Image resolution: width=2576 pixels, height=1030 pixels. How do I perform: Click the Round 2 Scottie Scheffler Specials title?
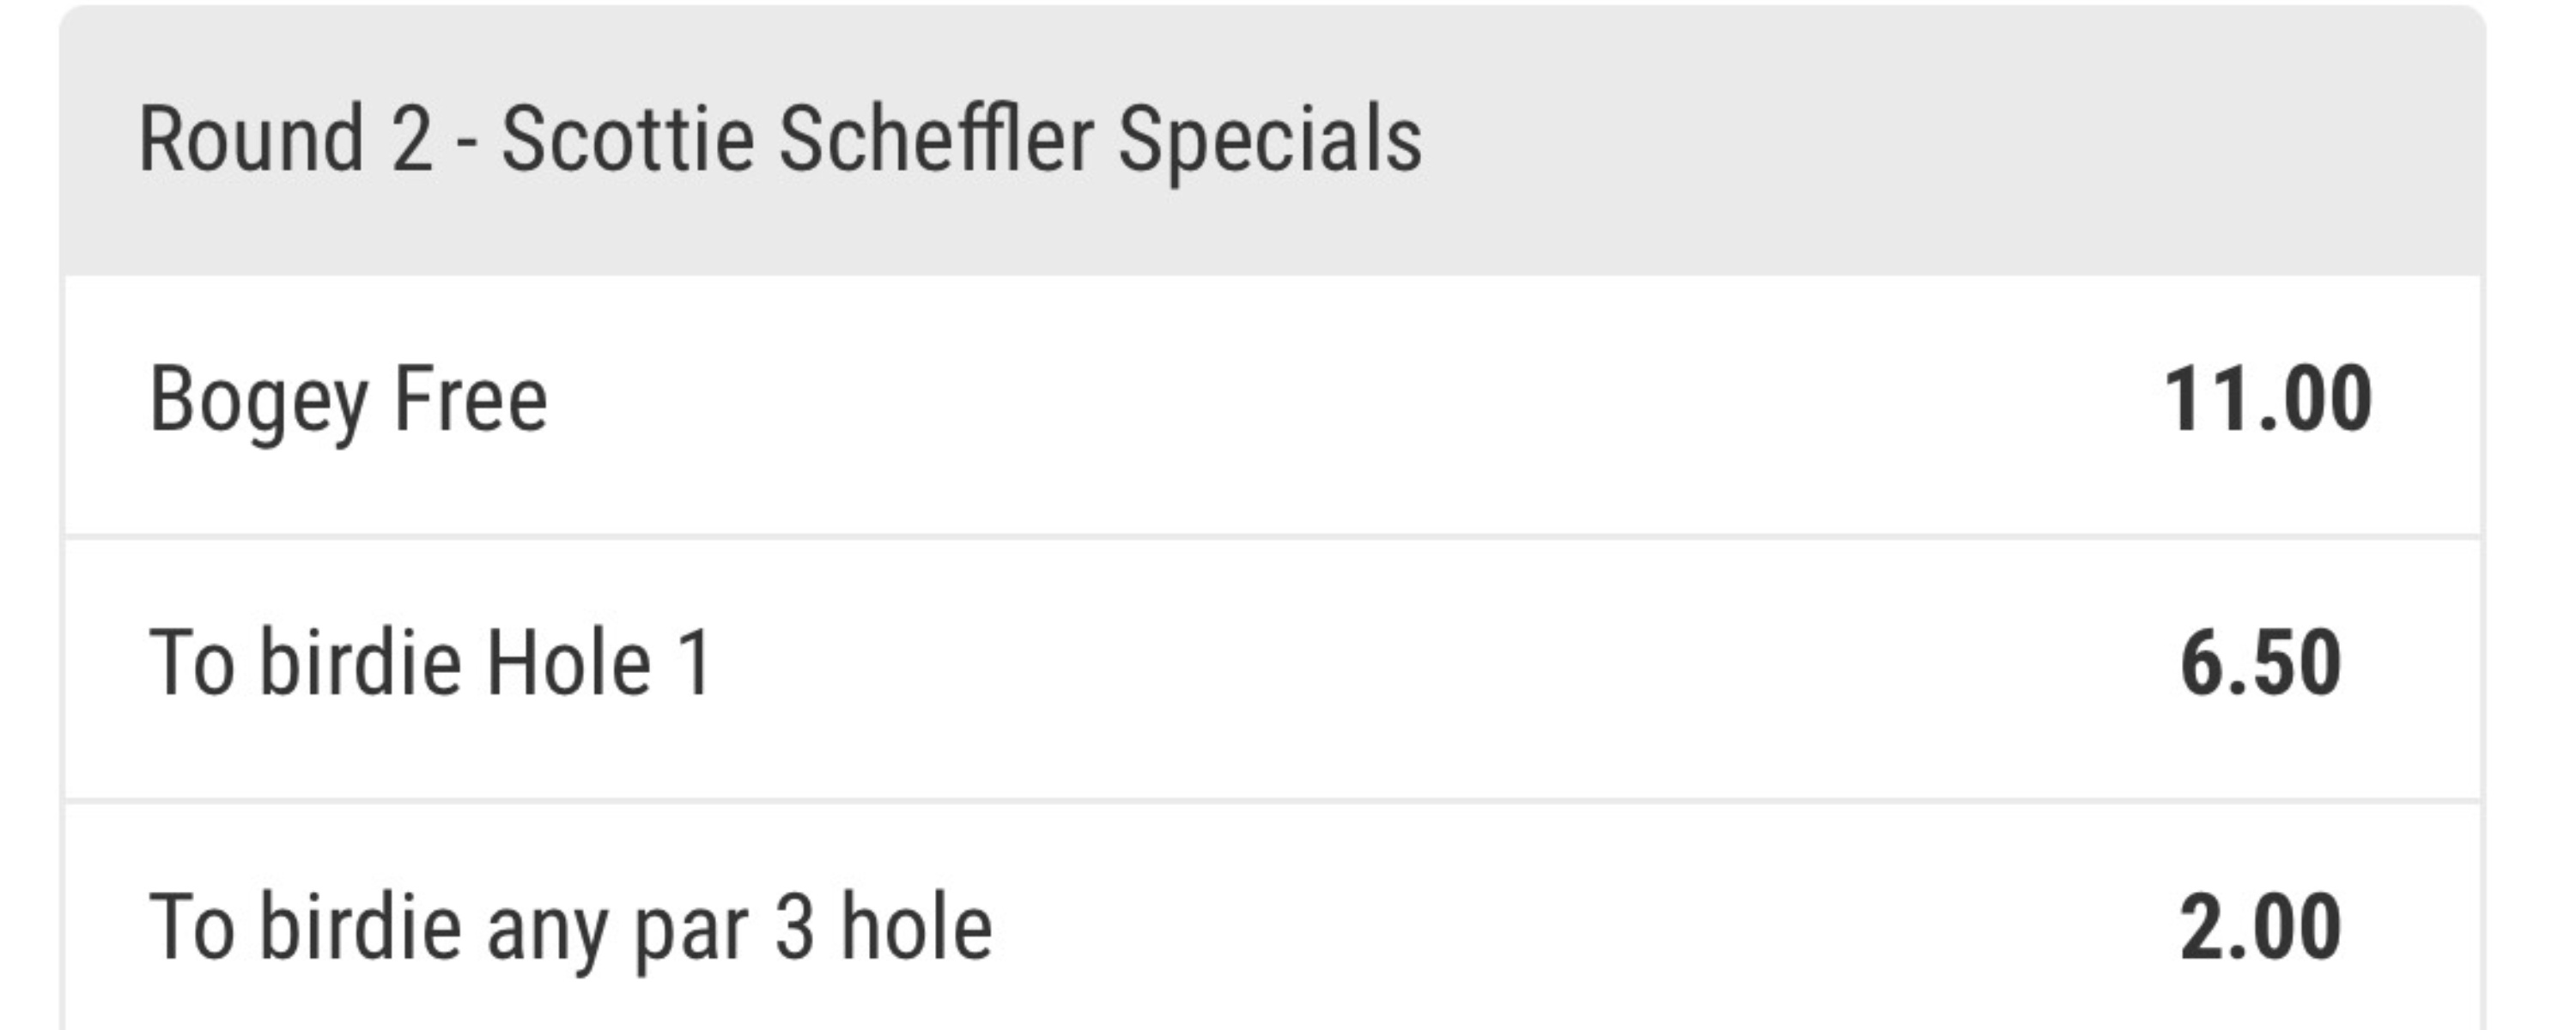780,140
